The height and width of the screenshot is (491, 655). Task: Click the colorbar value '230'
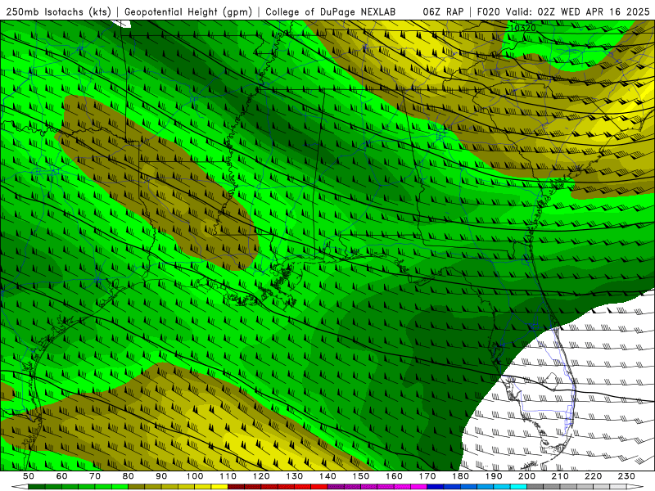tap(627, 476)
